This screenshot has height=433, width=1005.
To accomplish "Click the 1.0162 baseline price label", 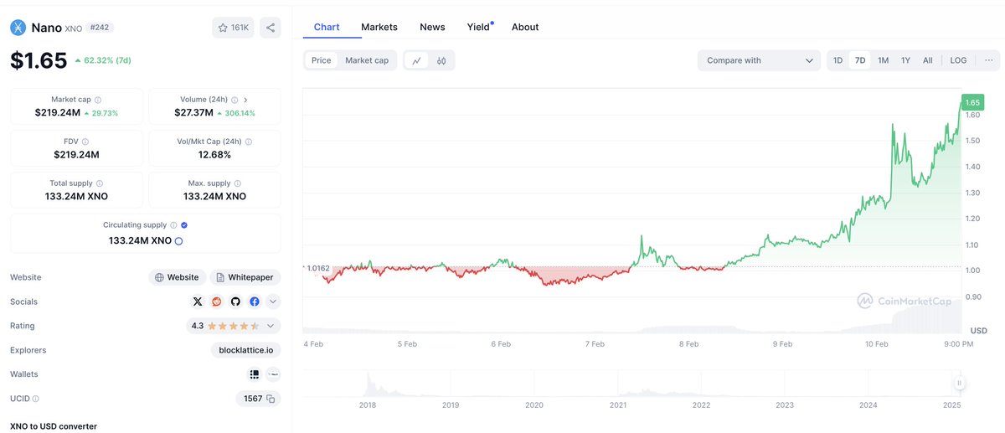I will (317, 268).
